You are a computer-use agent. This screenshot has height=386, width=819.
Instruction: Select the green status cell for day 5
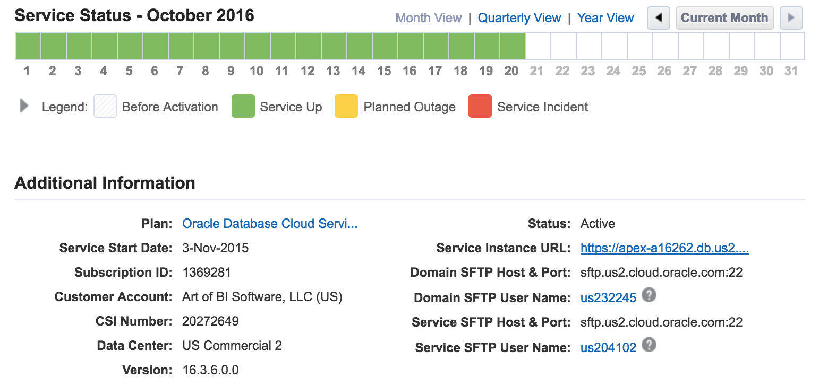pos(130,46)
